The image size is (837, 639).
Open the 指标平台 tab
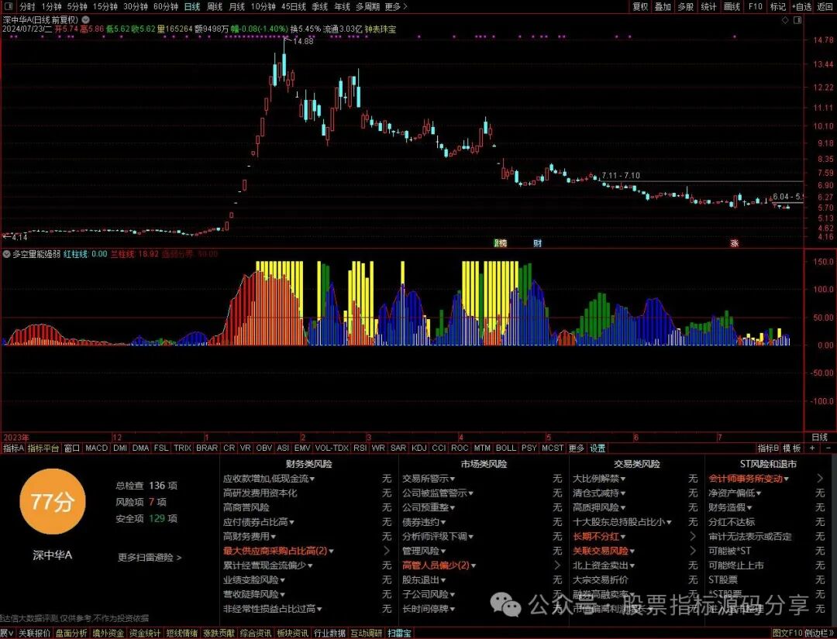pyautogui.click(x=43, y=448)
